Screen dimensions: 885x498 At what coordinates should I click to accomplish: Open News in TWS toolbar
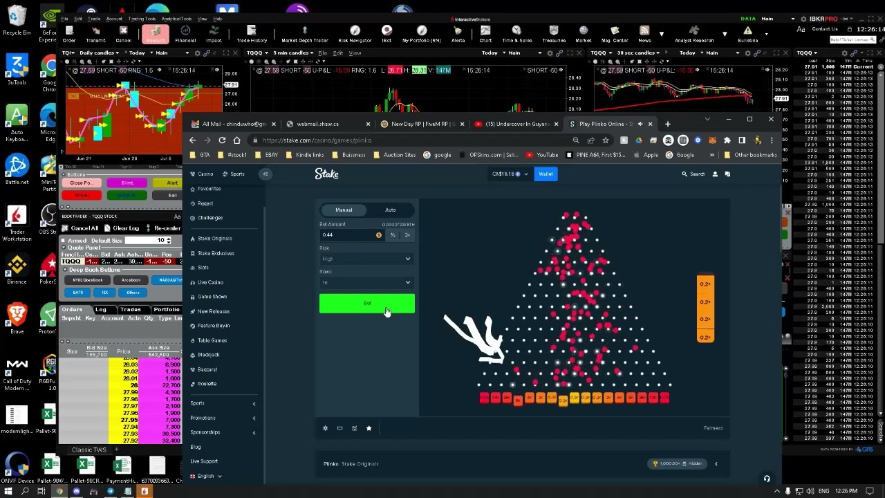coord(644,33)
